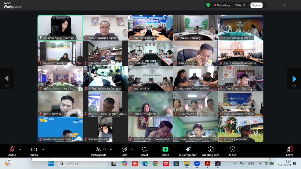Open AI Companion
301x169 pixels.
188,151
